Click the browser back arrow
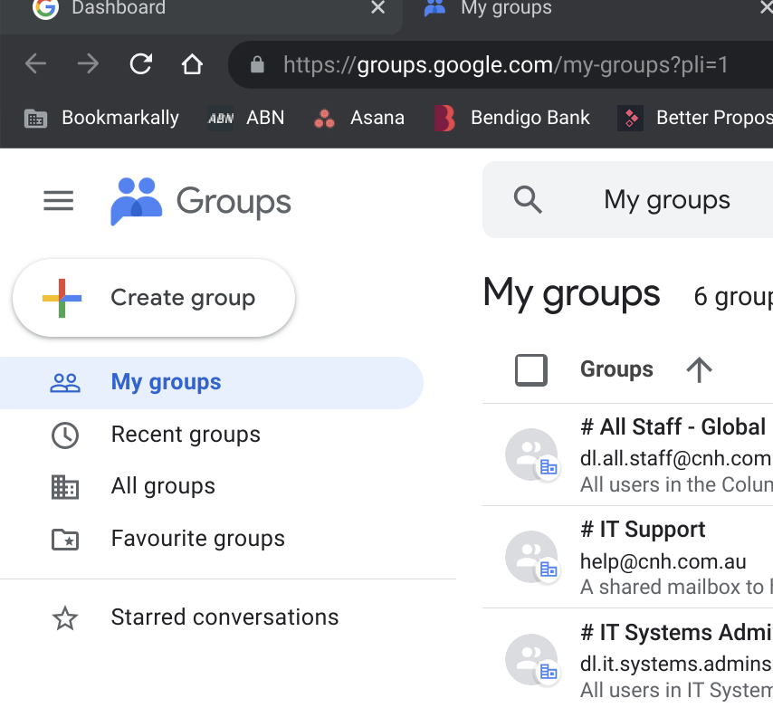 coord(35,64)
